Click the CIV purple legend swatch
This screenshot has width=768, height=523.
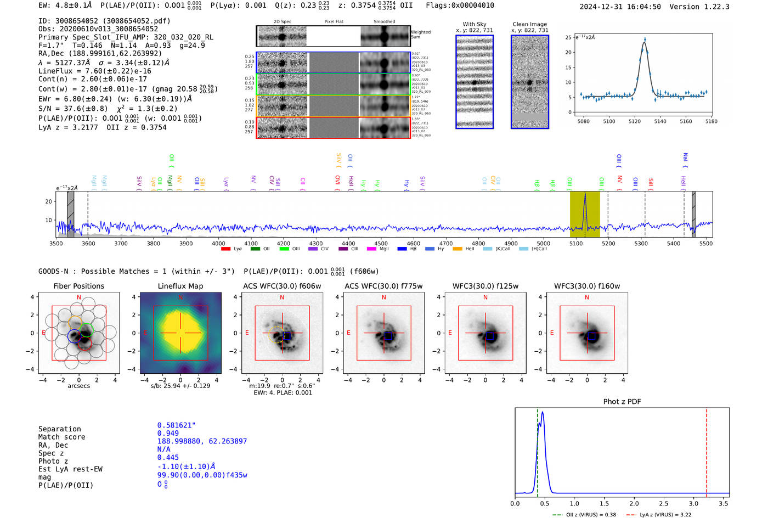point(313,249)
